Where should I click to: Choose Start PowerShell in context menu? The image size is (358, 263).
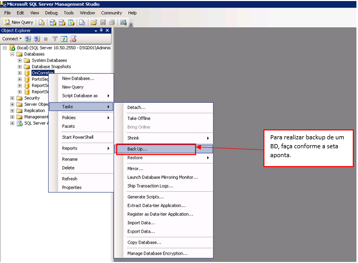81,137
